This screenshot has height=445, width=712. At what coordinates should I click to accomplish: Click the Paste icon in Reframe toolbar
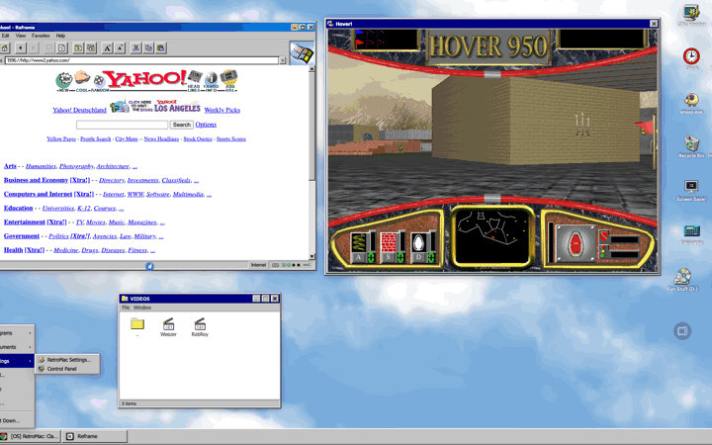[x=161, y=48]
